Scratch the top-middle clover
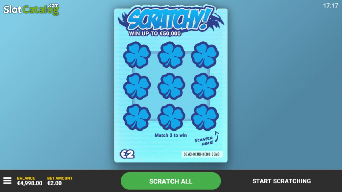The height and width of the screenshot is (192, 342). click(171, 55)
